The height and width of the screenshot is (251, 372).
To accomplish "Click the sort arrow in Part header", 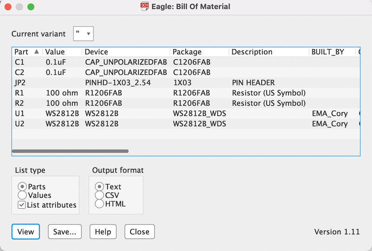I will coord(37,51).
